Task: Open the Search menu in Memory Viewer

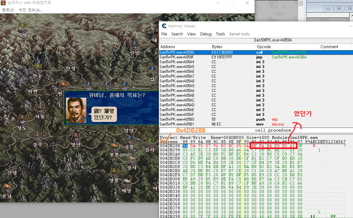Action: click(177, 34)
